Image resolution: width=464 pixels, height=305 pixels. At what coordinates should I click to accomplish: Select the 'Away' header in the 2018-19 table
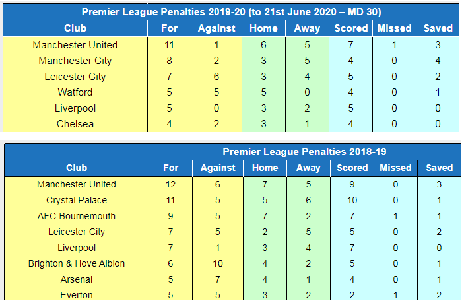tap(308, 168)
